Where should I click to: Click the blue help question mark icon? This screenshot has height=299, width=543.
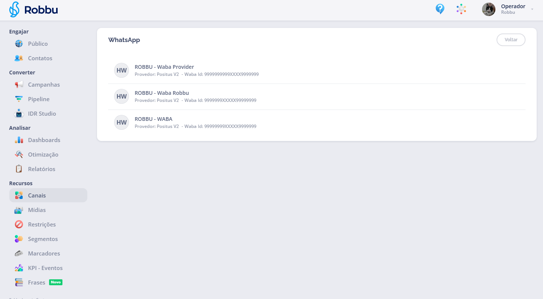[x=440, y=9]
